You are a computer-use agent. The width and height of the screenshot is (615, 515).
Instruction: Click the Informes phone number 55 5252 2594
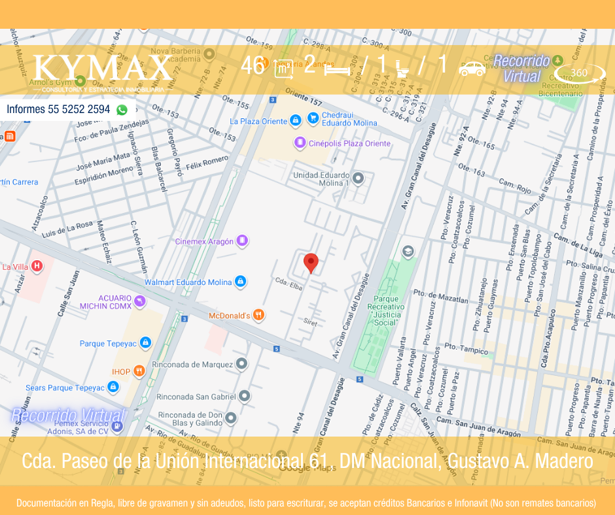coord(58,110)
